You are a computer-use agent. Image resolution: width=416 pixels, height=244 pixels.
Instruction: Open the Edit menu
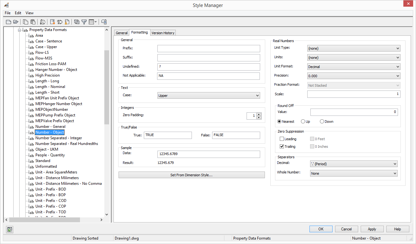pos(18,13)
